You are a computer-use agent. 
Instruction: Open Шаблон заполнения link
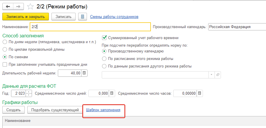point(103,110)
